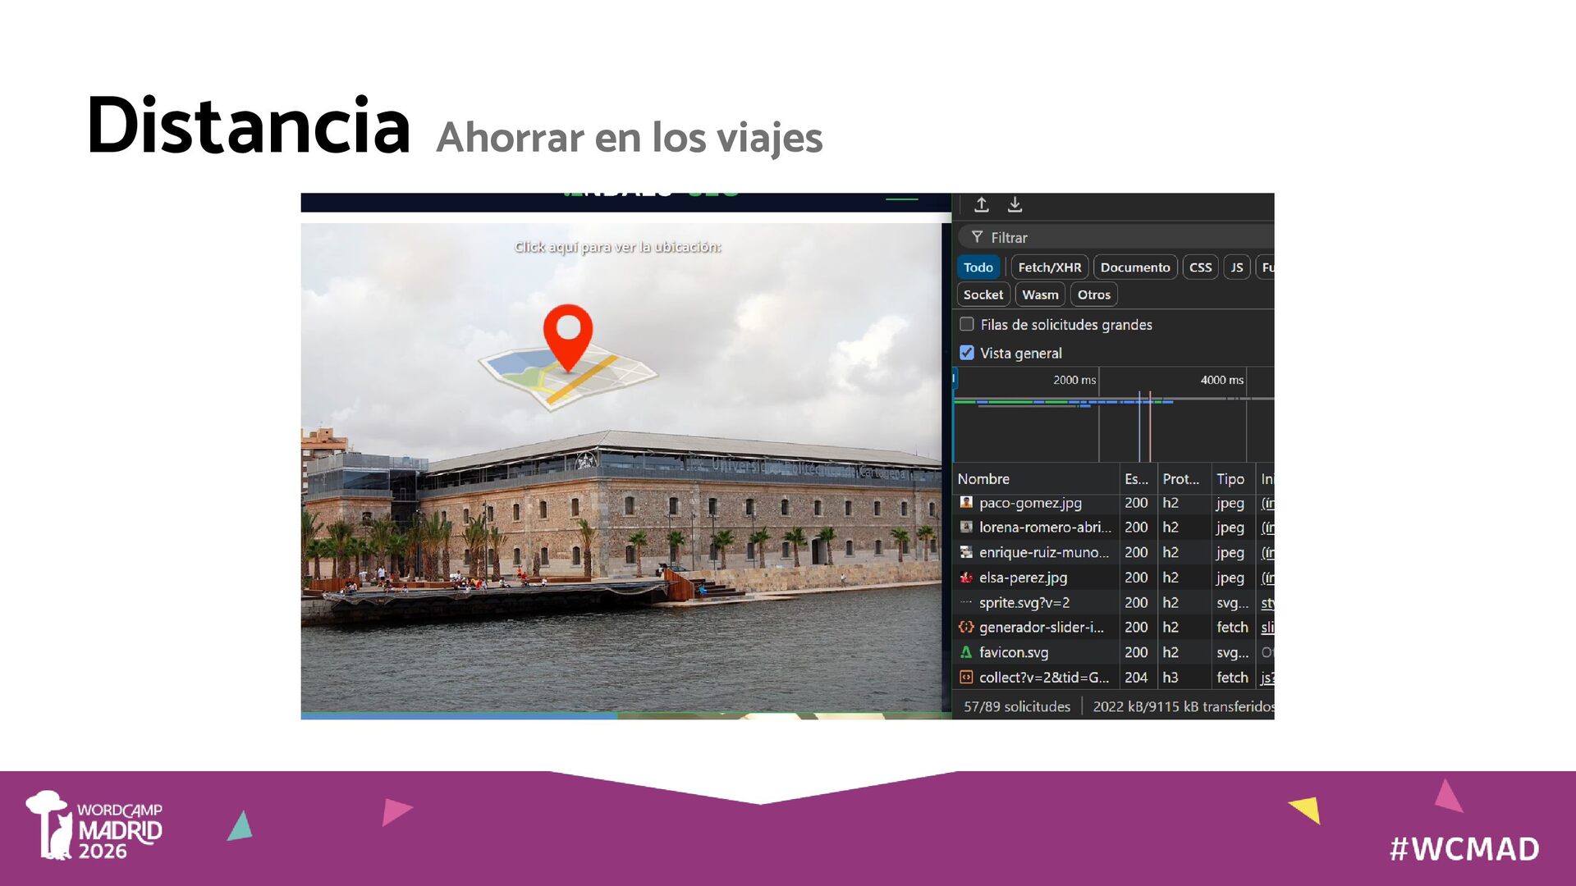This screenshot has height=886, width=1576.
Task: Filter requests by Fetch/XHR
Action: point(1049,267)
